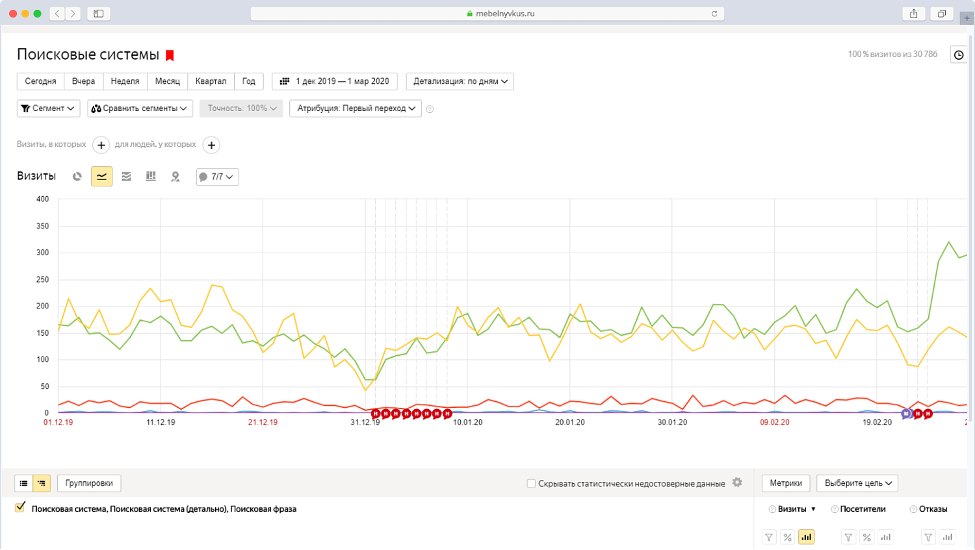Open the Выберите цель goal dropdown
Screen dimensions: 975x550
click(x=857, y=483)
